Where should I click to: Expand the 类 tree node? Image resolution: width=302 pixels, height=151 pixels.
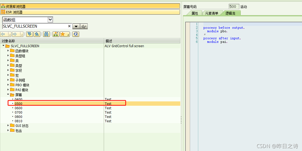[8, 60]
